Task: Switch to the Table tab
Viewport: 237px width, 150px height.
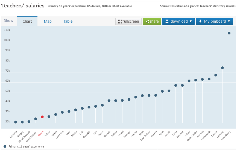Action: tap(68, 21)
